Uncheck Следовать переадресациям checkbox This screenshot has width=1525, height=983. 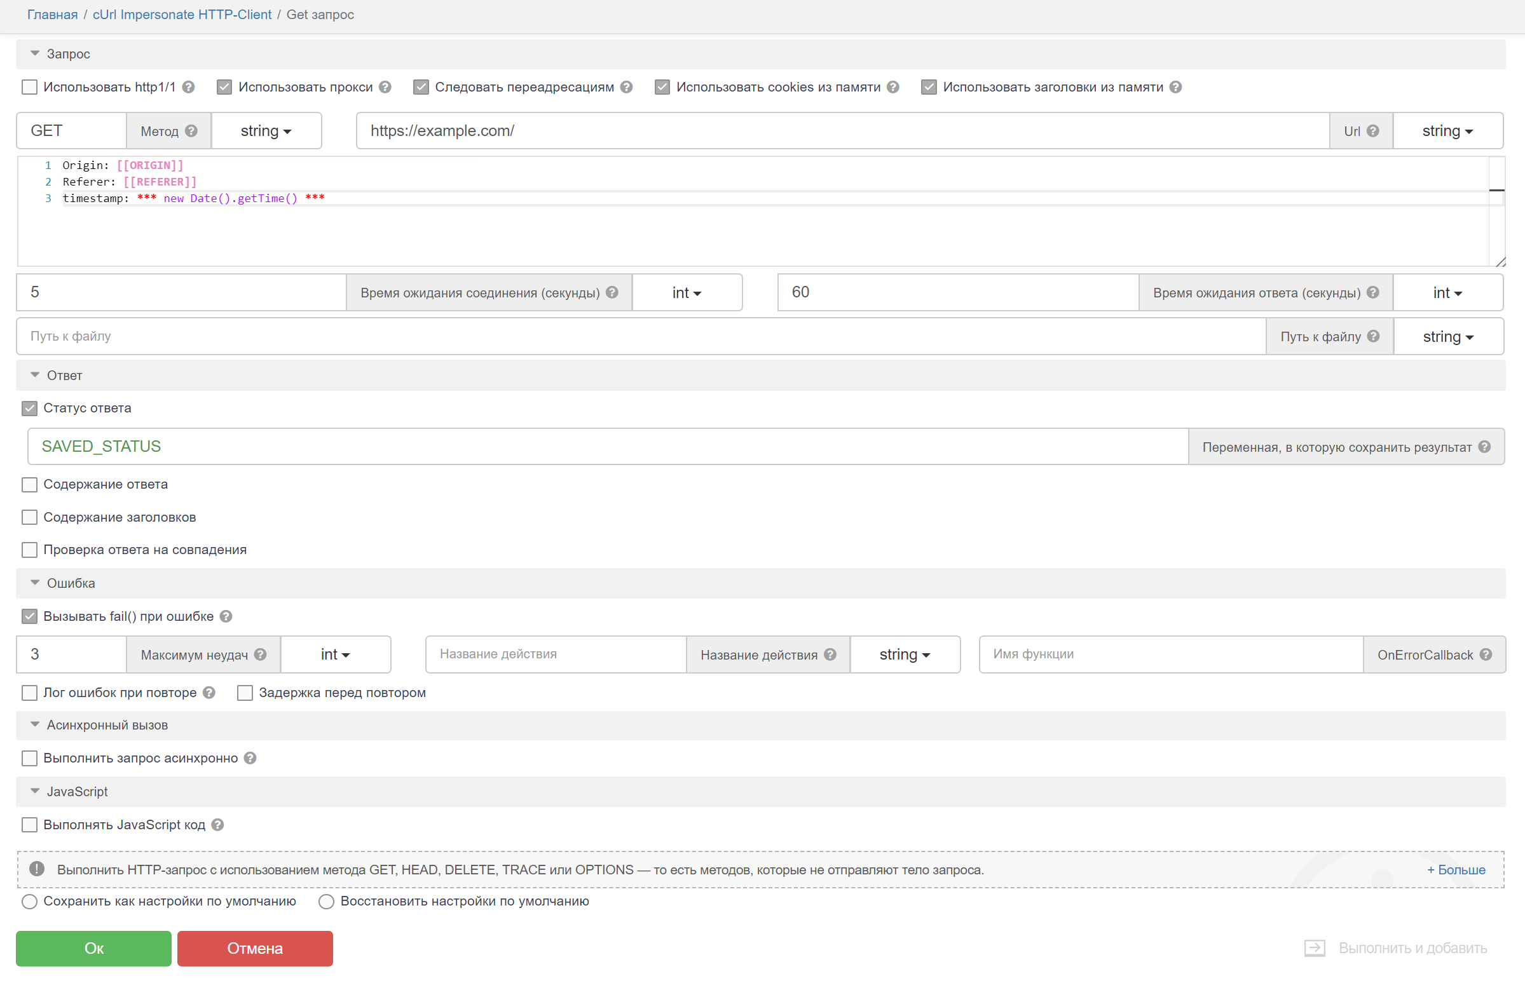pos(421,88)
